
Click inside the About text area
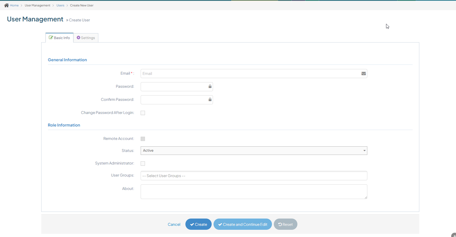tap(253, 192)
